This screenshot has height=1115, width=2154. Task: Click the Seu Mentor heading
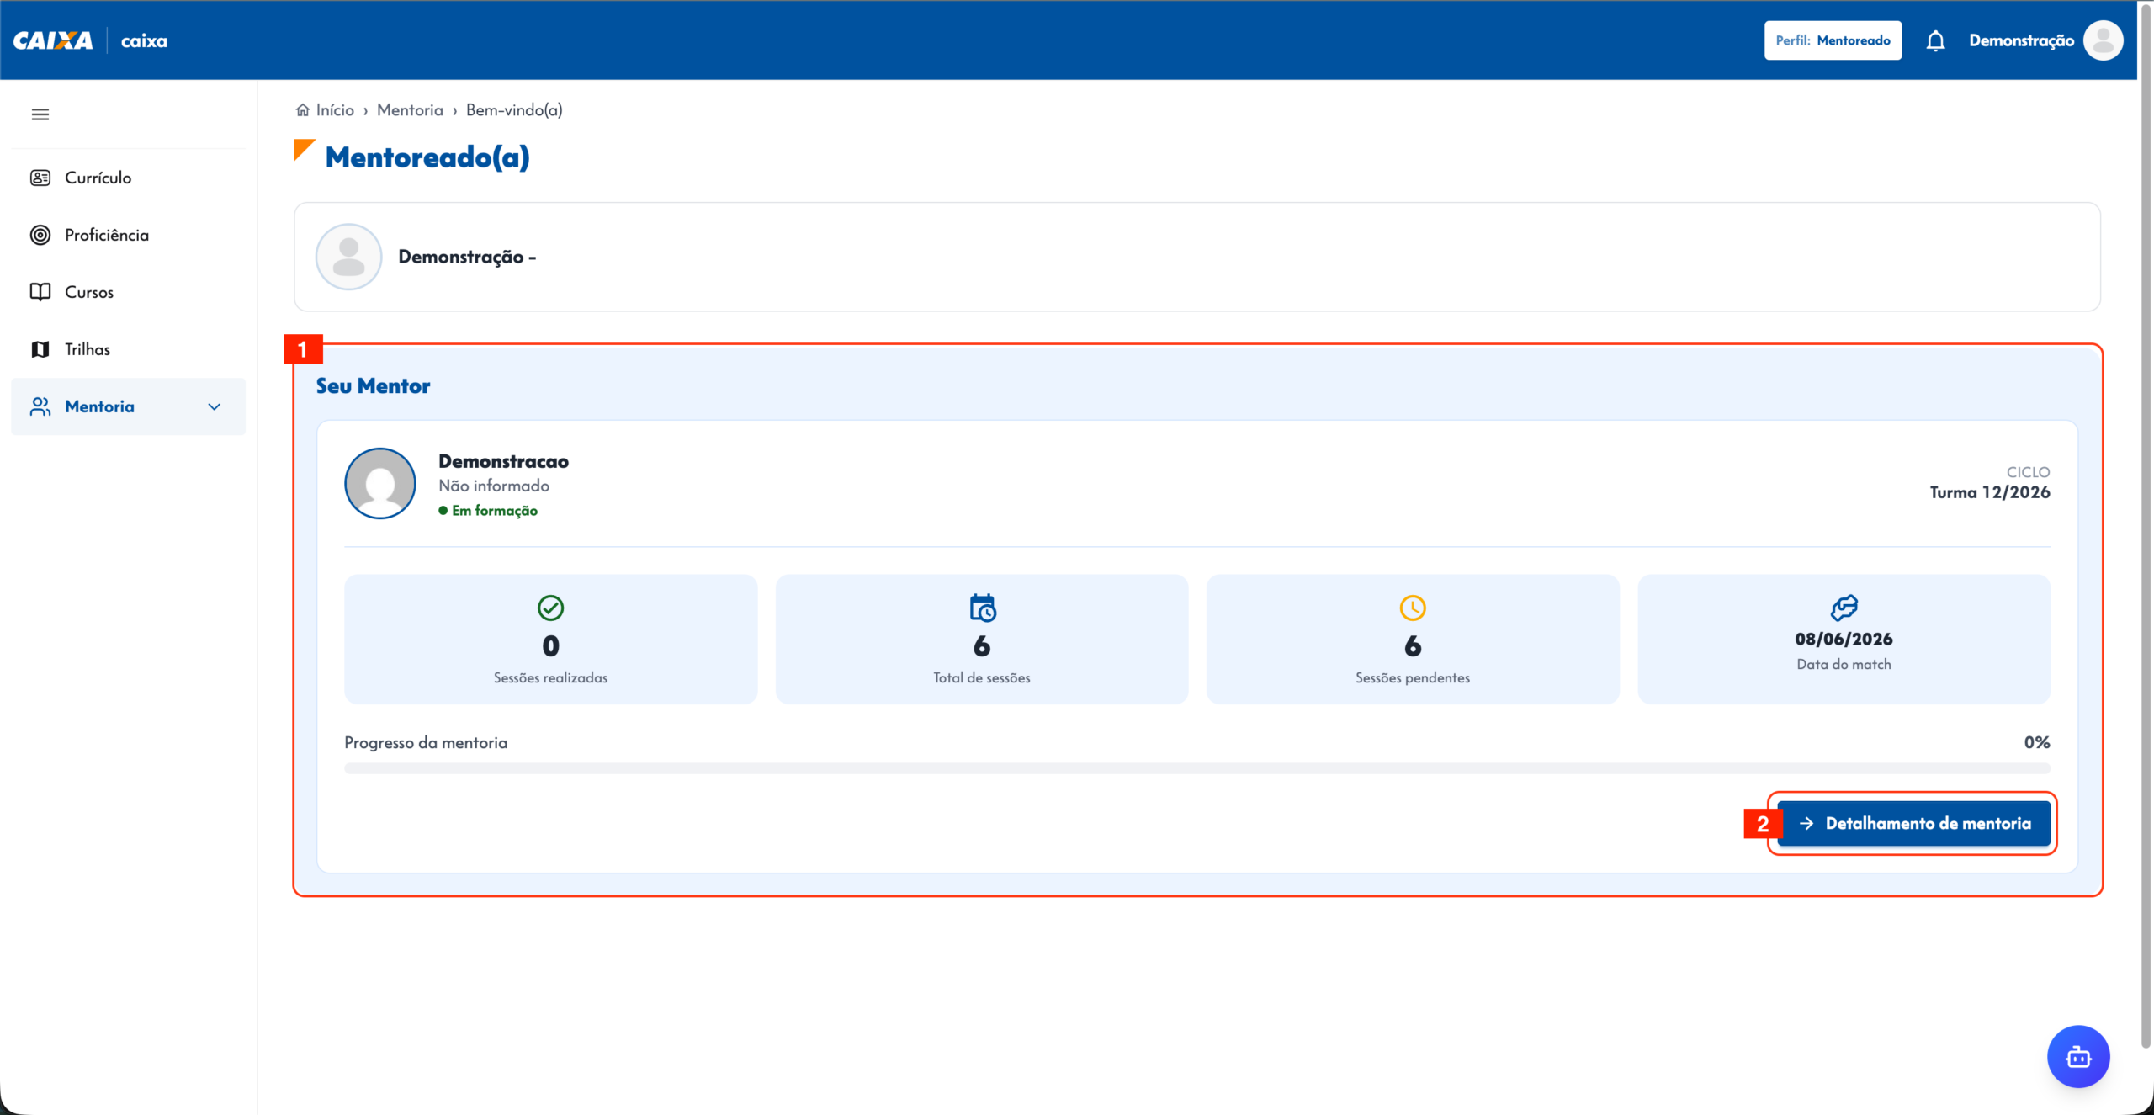373,386
